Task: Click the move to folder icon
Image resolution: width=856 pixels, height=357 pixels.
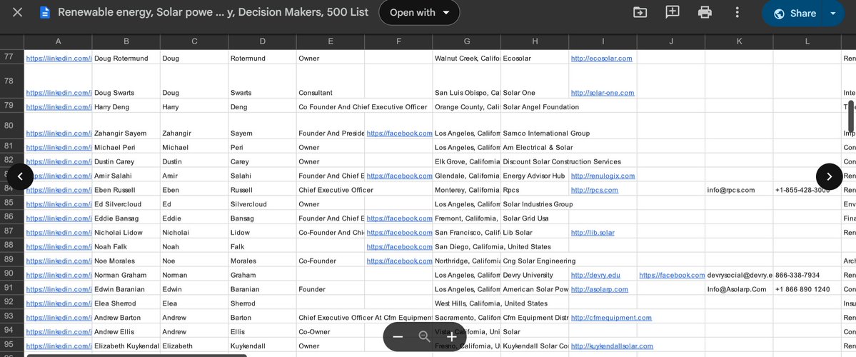Action: [640, 13]
